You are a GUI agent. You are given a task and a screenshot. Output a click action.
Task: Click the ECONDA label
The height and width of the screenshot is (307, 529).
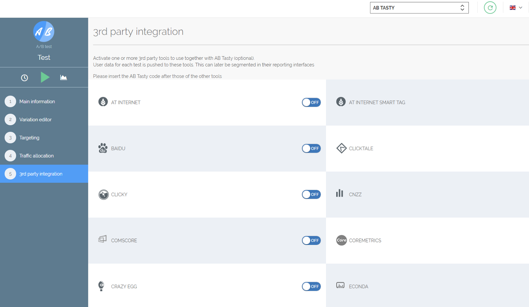[358, 287]
